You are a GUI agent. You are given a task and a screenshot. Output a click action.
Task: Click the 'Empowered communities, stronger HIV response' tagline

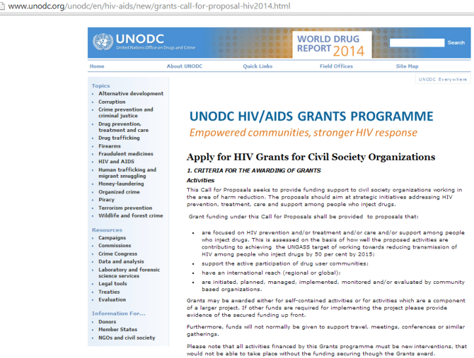pos(303,133)
